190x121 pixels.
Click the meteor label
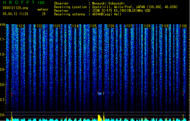pyautogui.click(x=43, y=9)
